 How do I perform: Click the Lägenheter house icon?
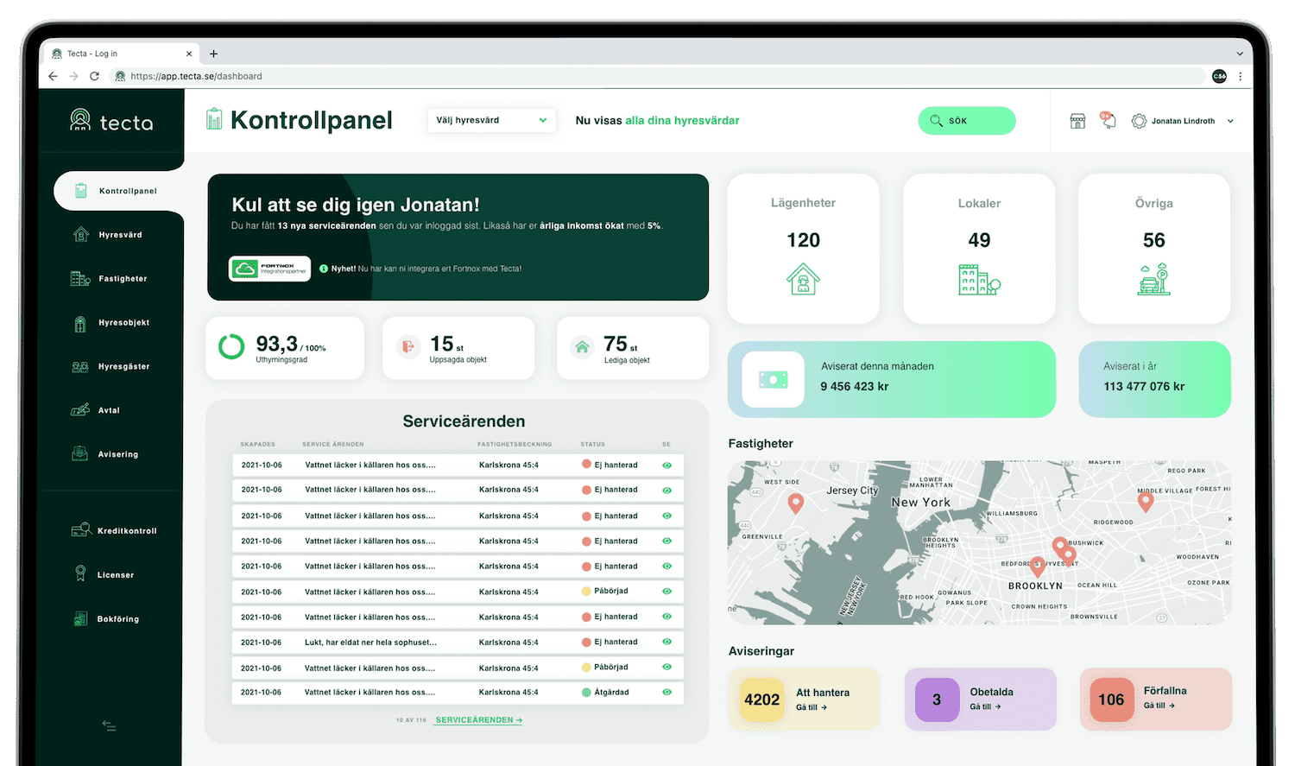click(x=803, y=280)
